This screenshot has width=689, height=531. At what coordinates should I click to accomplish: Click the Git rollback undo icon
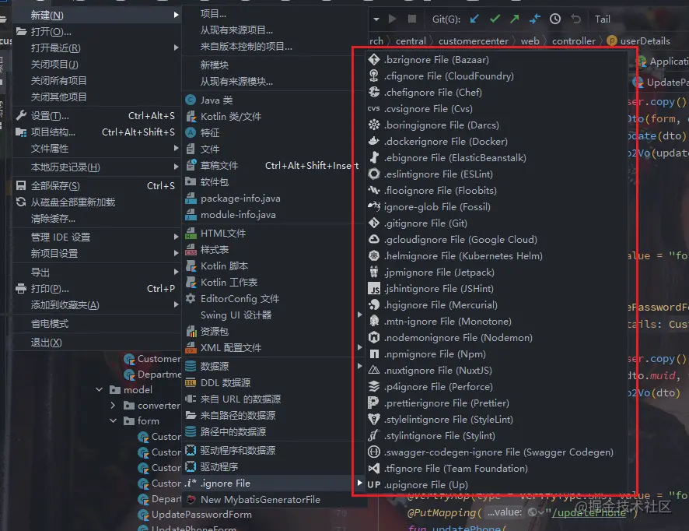point(575,19)
